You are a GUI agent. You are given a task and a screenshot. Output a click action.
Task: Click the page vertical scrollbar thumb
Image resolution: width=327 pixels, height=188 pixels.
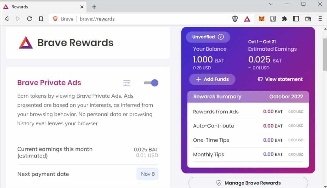tap(325, 54)
